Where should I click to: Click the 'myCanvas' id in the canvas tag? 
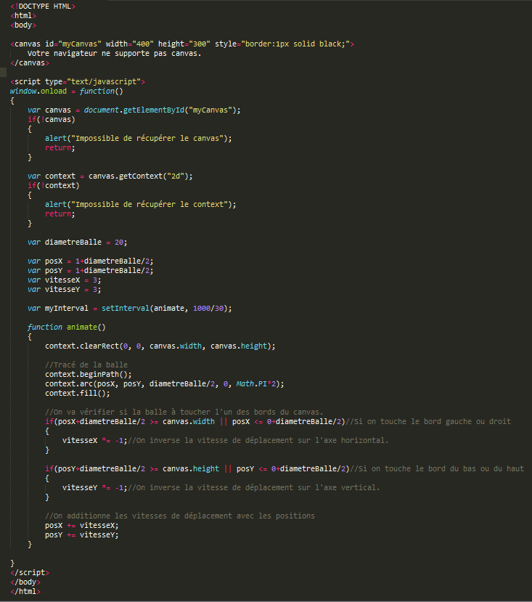click(80, 44)
